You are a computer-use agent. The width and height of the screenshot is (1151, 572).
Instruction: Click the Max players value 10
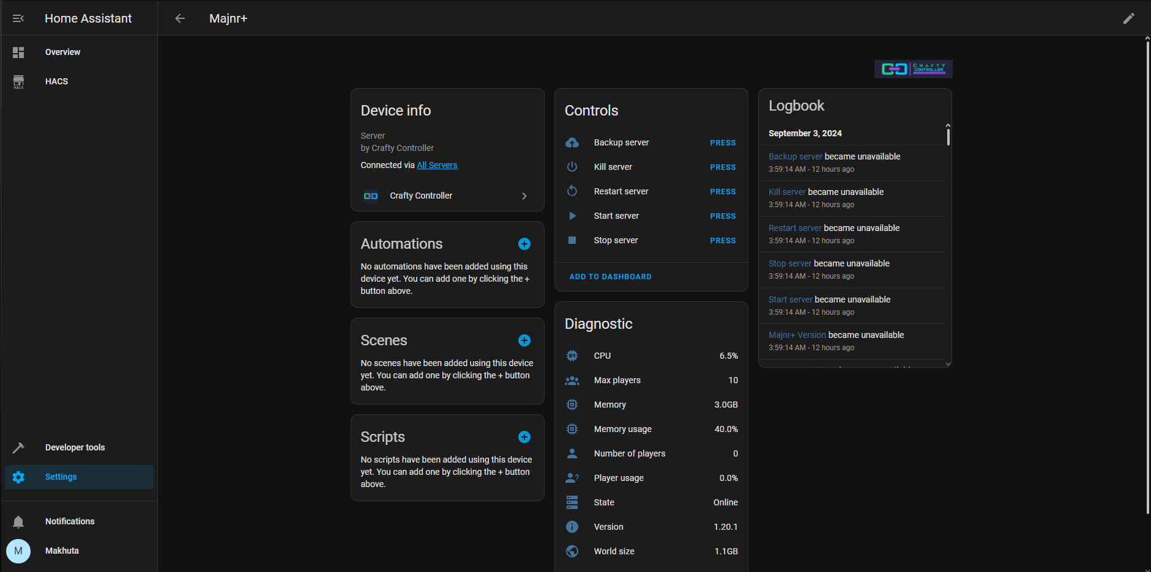pos(733,380)
